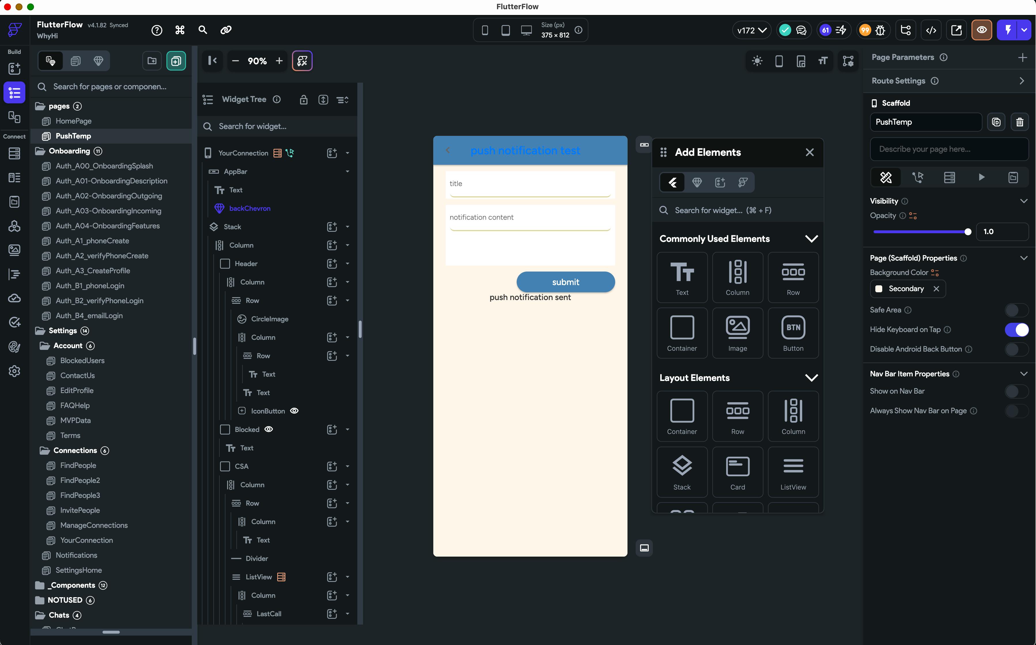This screenshot has height=645, width=1036.
Task: Toggle the light mode sun icon
Action: pyautogui.click(x=757, y=61)
